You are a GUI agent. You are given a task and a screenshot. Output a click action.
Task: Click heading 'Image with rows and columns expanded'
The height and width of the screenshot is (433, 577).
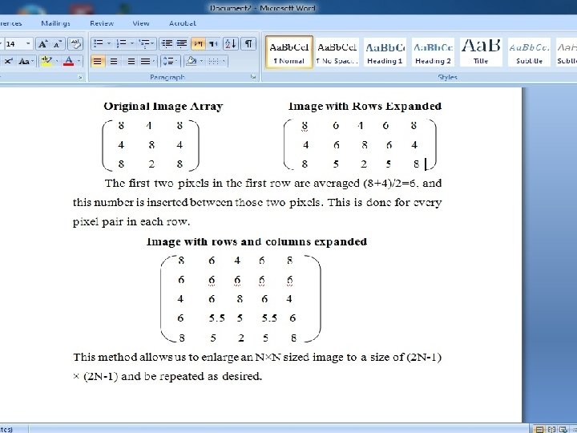point(256,242)
